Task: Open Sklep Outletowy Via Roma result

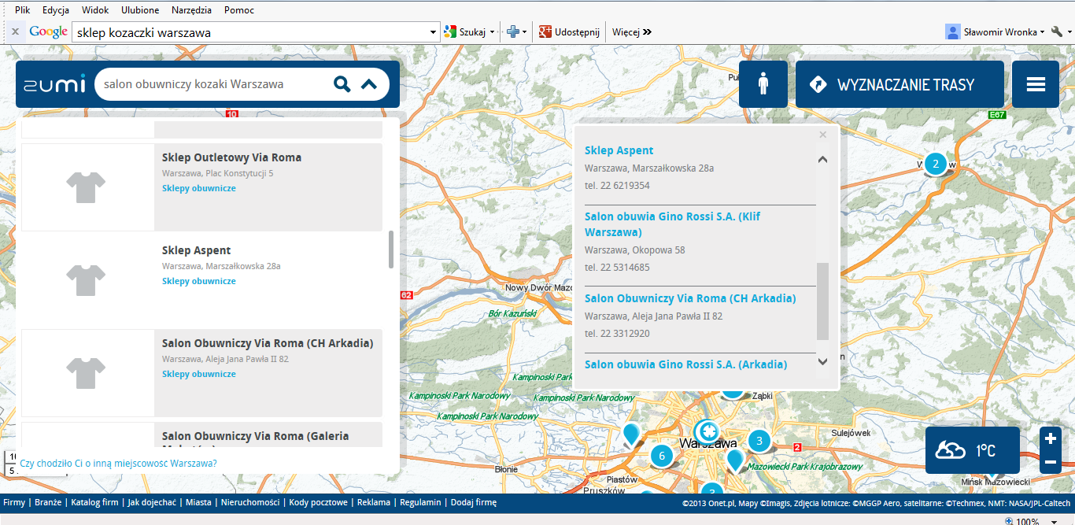Action: point(231,157)
